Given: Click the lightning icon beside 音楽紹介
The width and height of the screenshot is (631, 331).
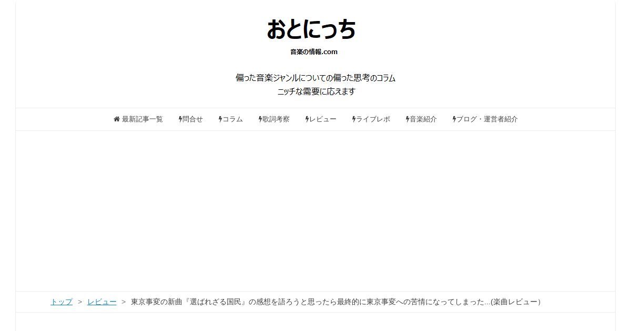Looking at the screenshot, I should [x=408, y=119].
